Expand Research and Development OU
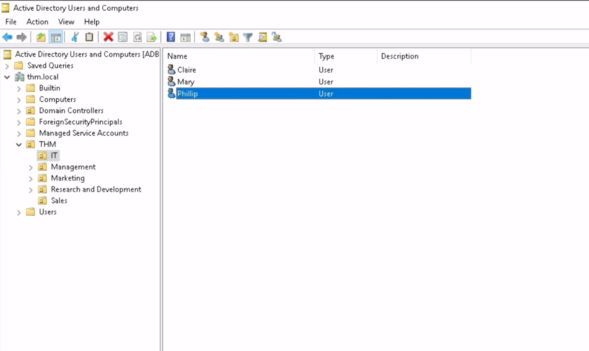This screenshot has height=351, width=589. (x=31, y=190)
